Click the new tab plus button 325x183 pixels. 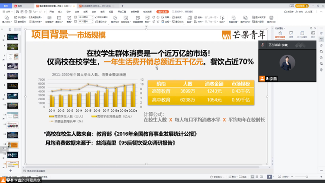click(123, 6)
